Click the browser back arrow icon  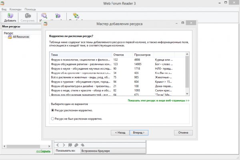58,145
